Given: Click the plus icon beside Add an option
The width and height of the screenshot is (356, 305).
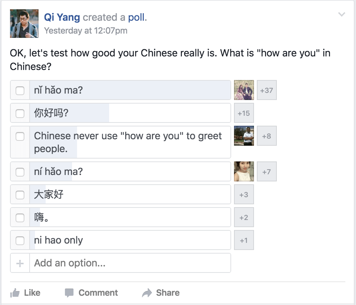Looking at the screenshot, I should click(20, 264).
